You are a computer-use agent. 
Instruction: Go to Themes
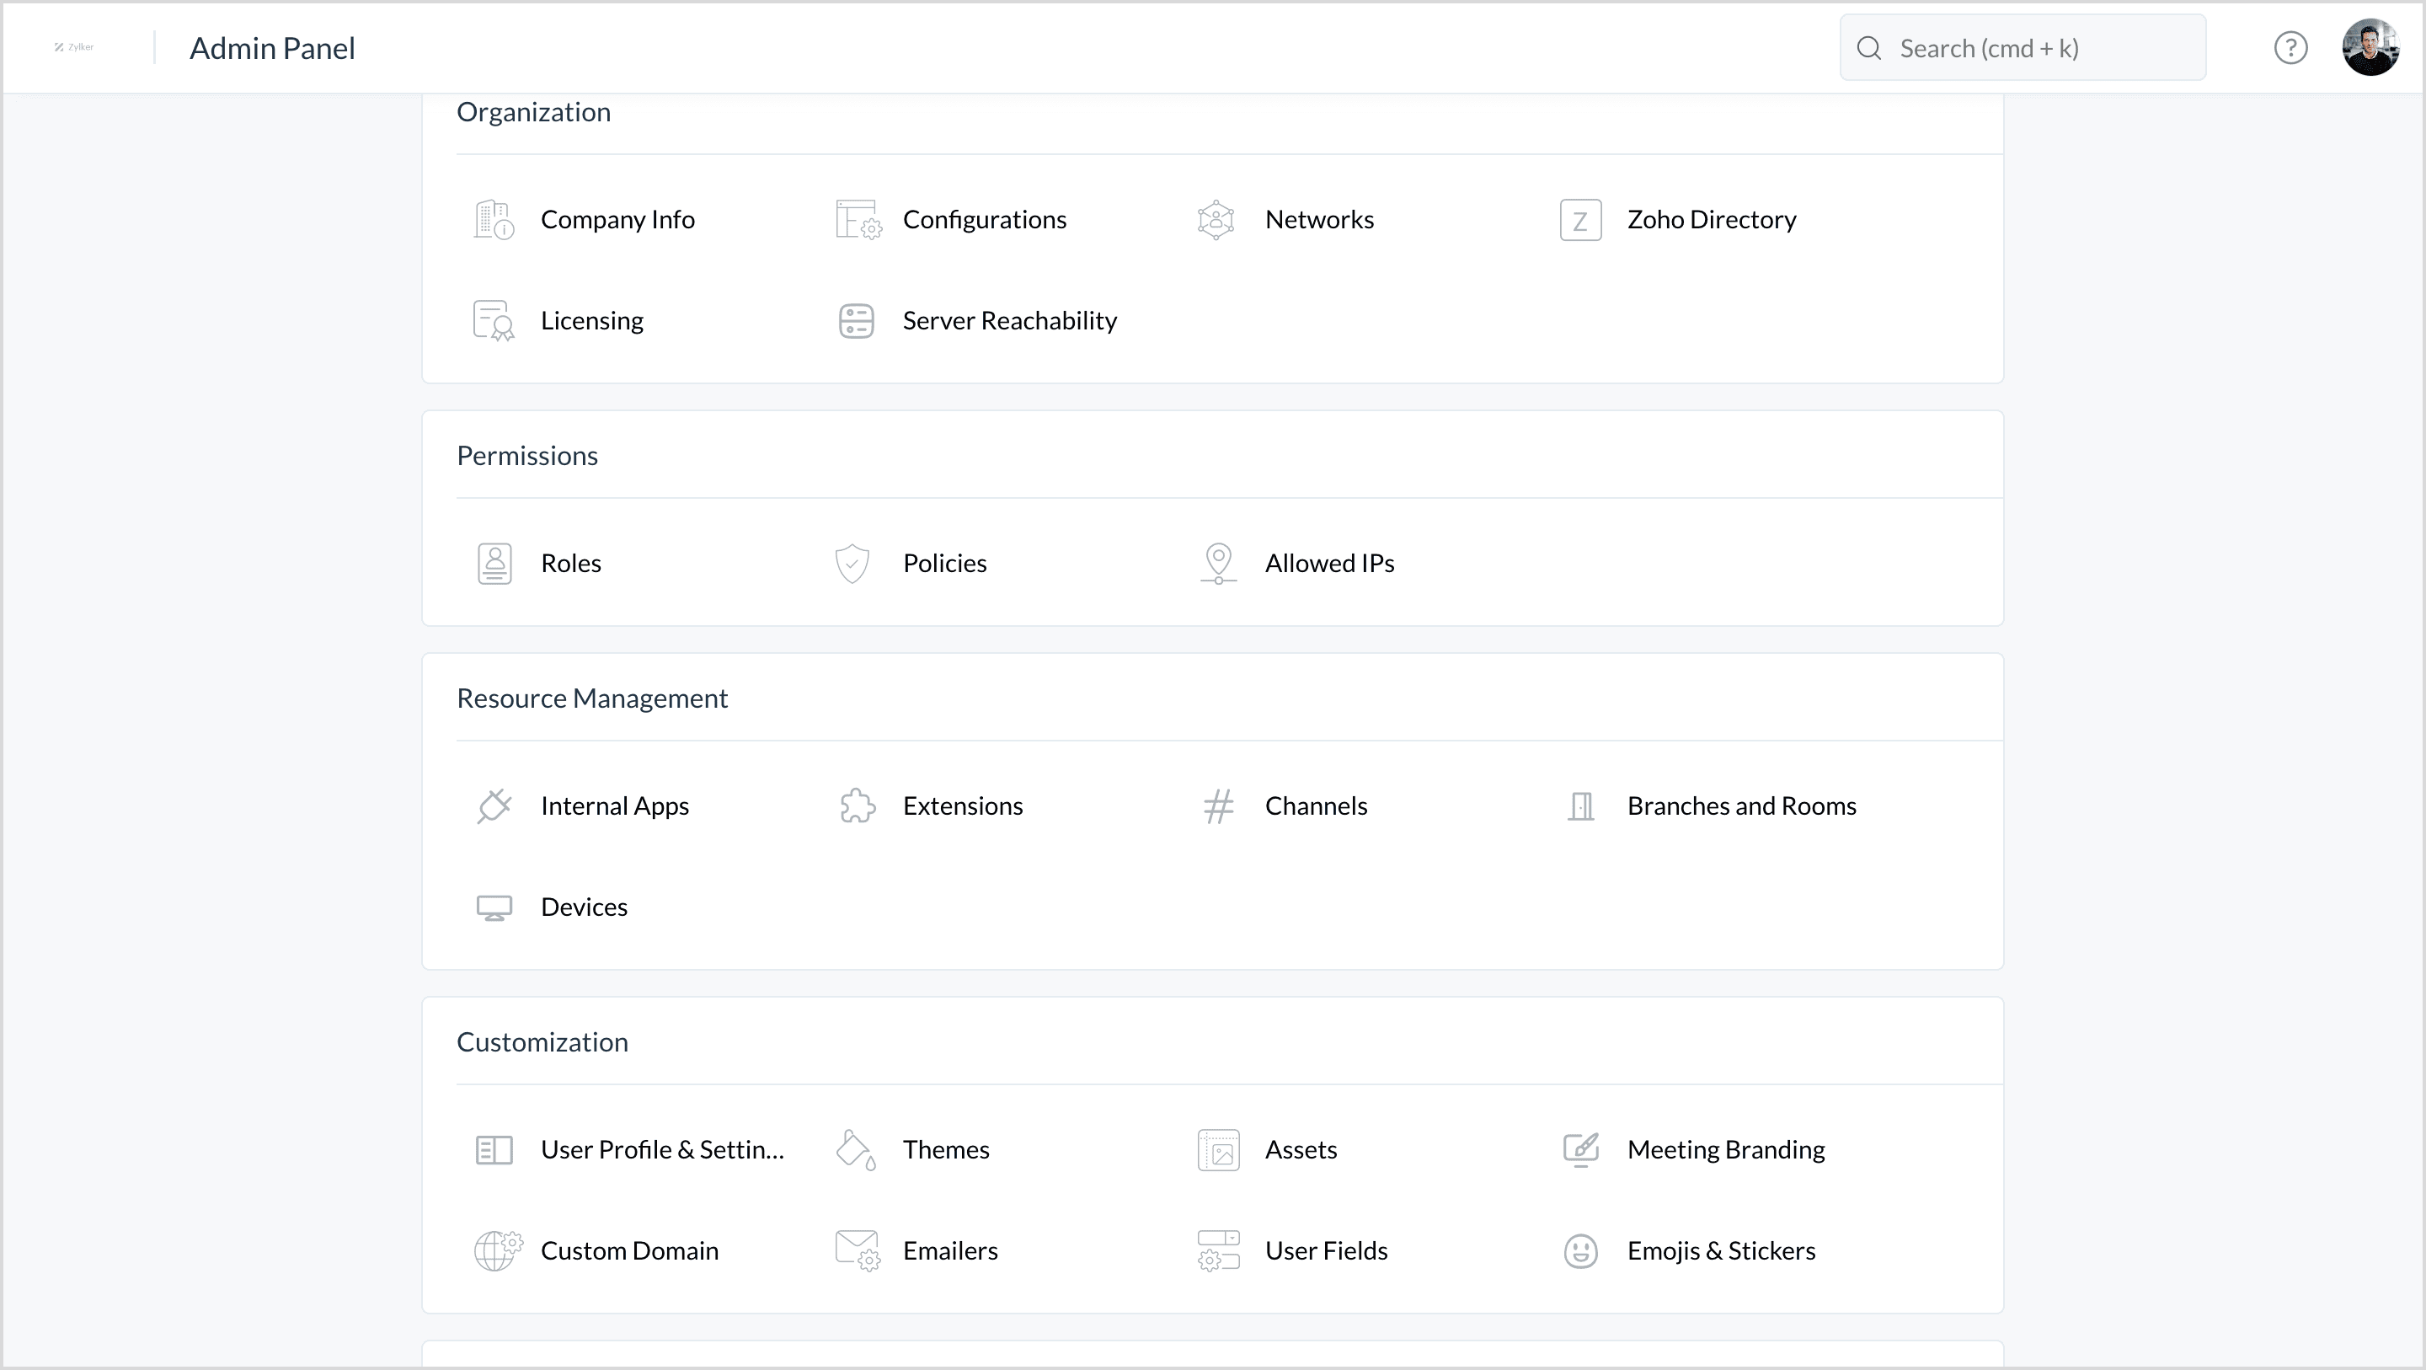pos(945,1150)
